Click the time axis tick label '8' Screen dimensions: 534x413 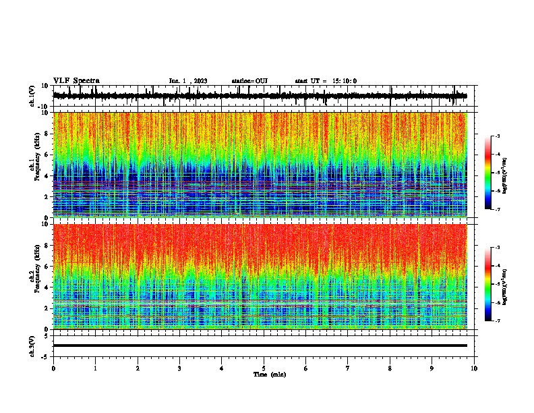pos(390,368)
